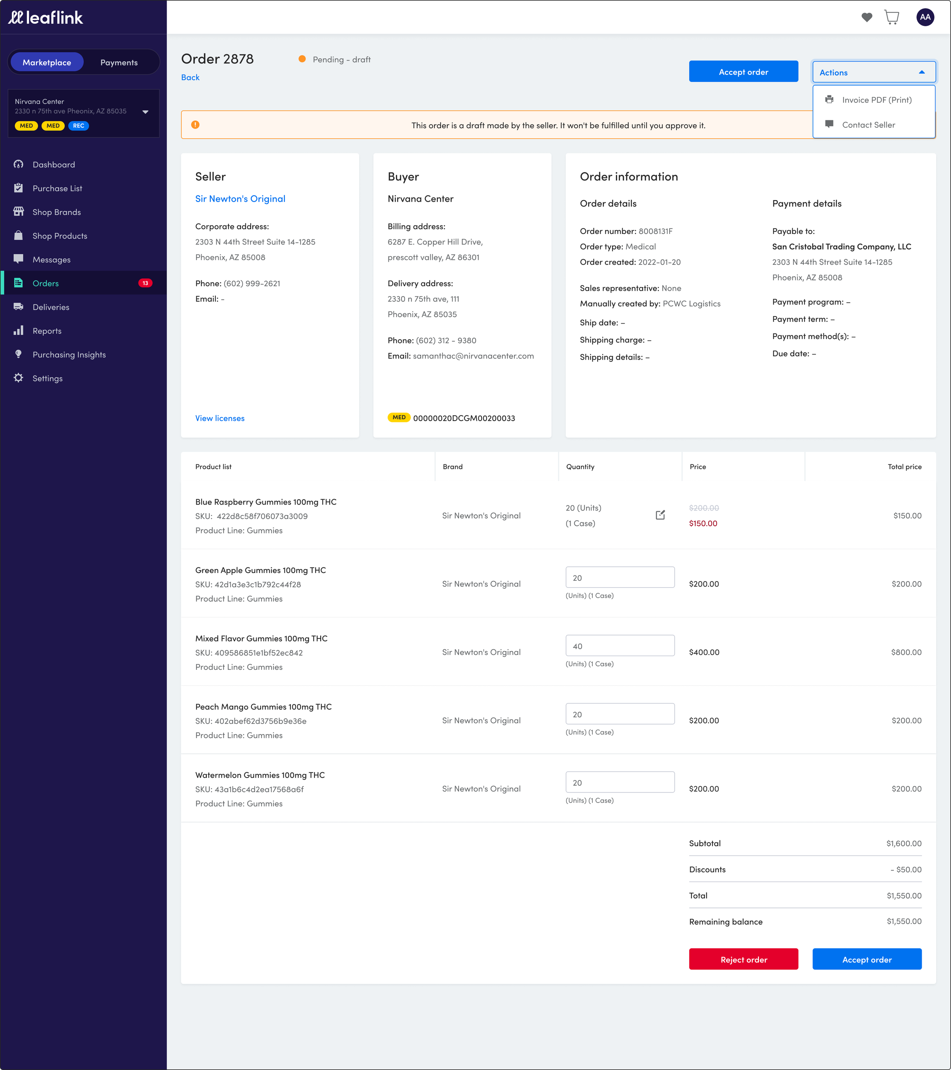Click the edit quantity icon for Blue Raspberry Gummies
The height and width of the screenshot is (1070, 951).
pos(660,515)
